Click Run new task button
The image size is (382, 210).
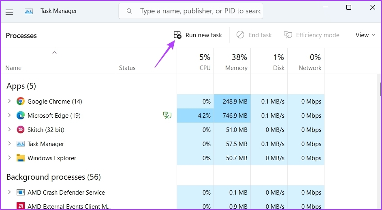(x=198, y=35)
